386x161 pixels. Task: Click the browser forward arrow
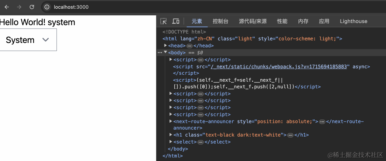tap(19, 7)
